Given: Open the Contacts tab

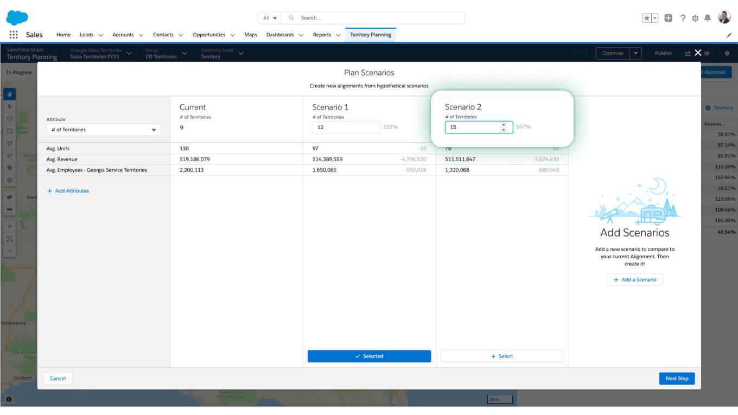Looking at the screenshot, I should click(163, 35).
